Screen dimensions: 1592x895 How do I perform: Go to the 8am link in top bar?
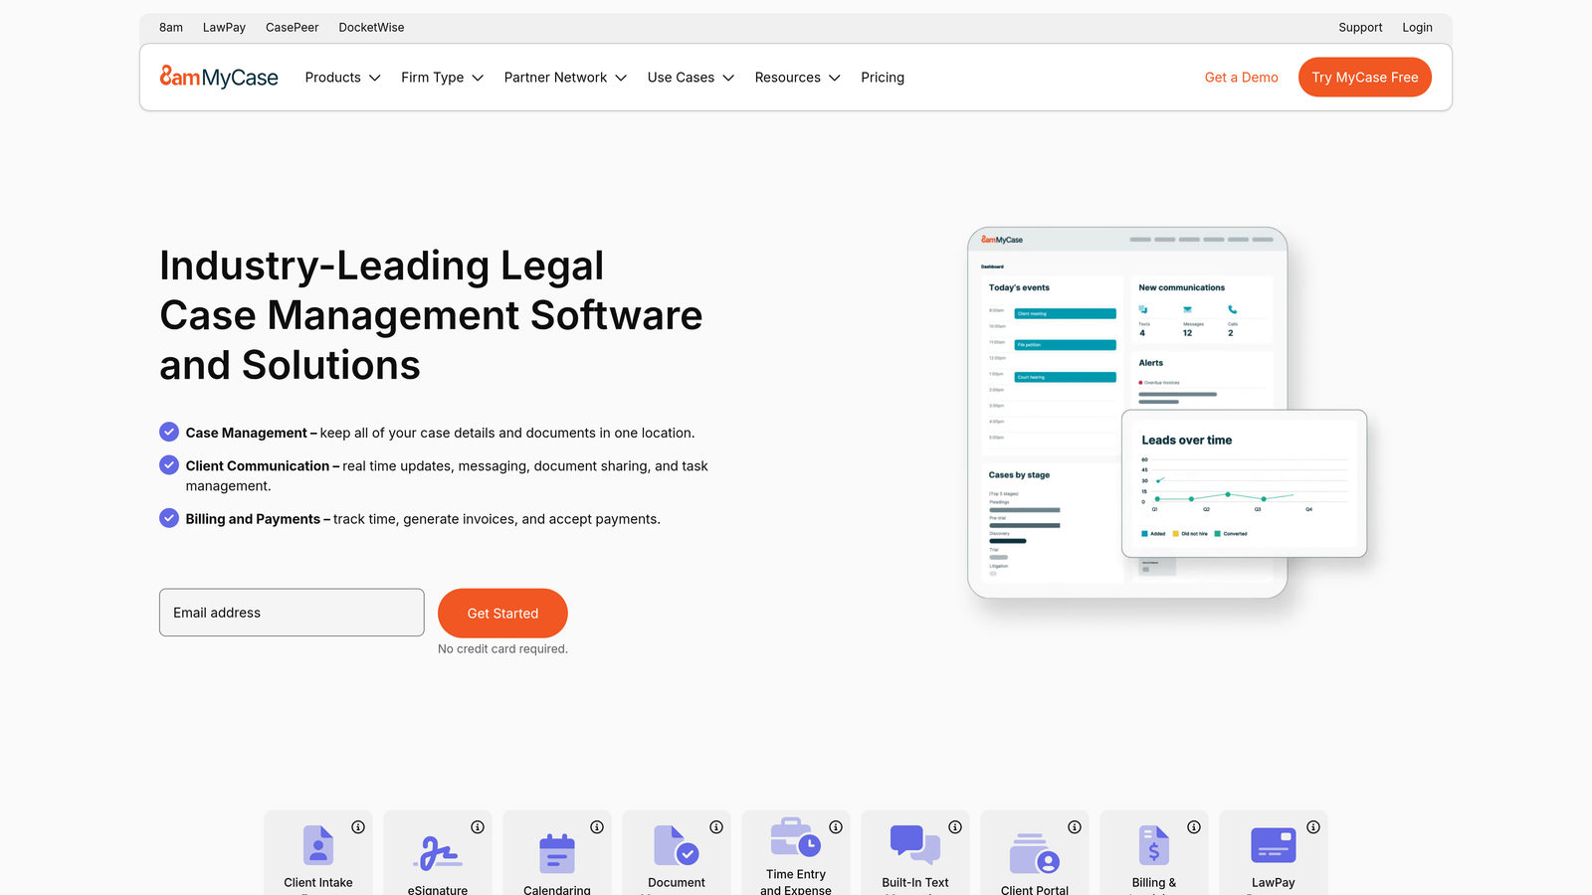pos(171,28)
